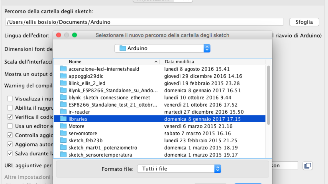Click the folder icon next to libraries
328x184 pixels.
click(x=63, y=119)
